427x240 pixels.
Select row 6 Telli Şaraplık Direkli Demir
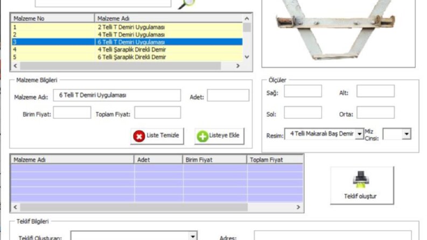[127, 57]
